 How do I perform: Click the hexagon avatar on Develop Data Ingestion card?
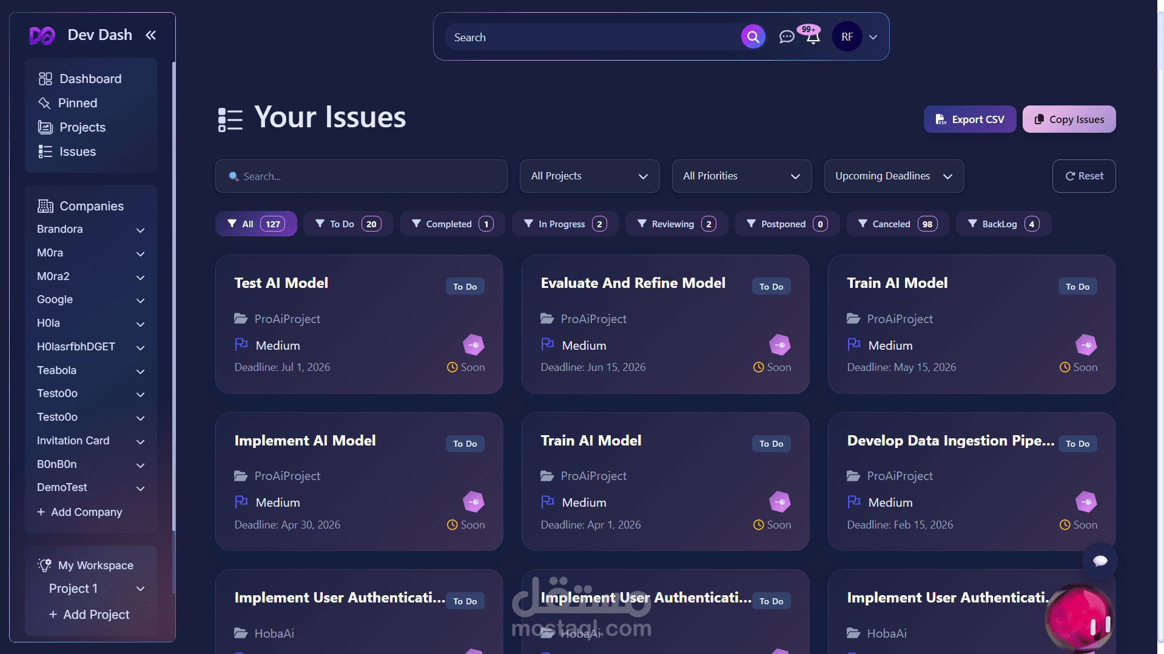(1086, 502)
